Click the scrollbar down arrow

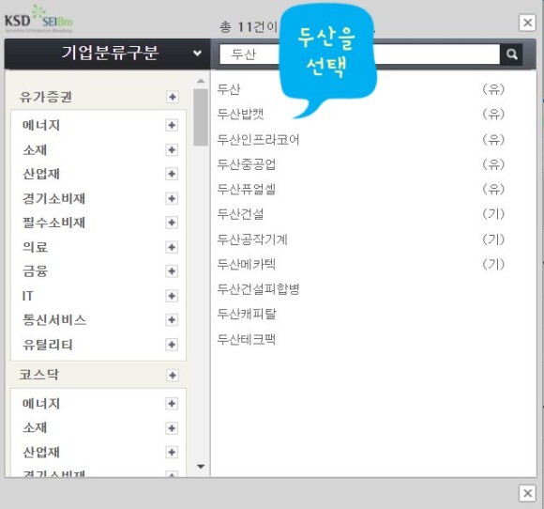(201, 466)
